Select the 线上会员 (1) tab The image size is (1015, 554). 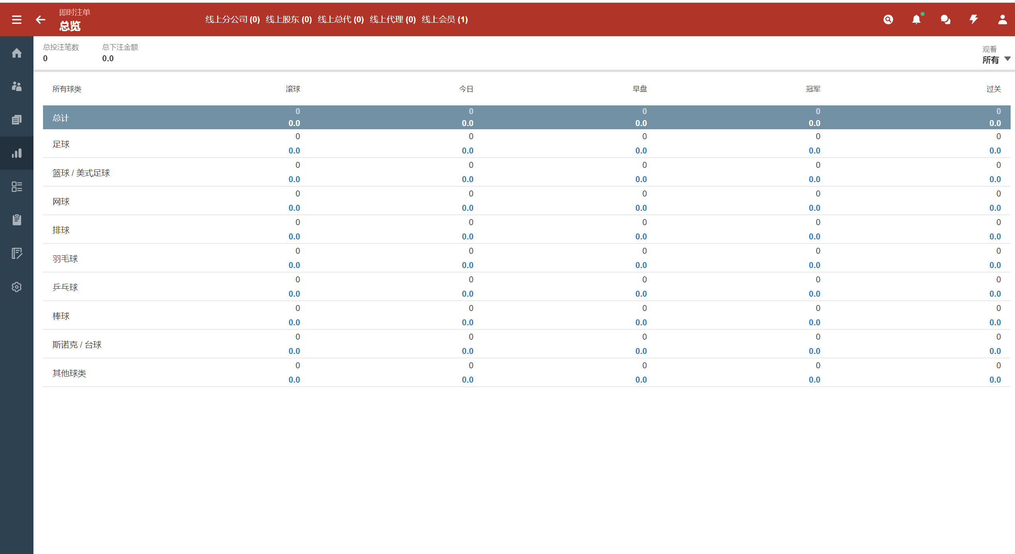click(x=445, y=19)
